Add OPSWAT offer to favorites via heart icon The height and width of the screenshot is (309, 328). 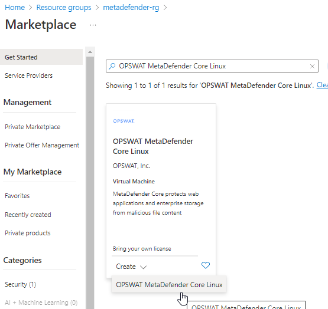point(206,265)
